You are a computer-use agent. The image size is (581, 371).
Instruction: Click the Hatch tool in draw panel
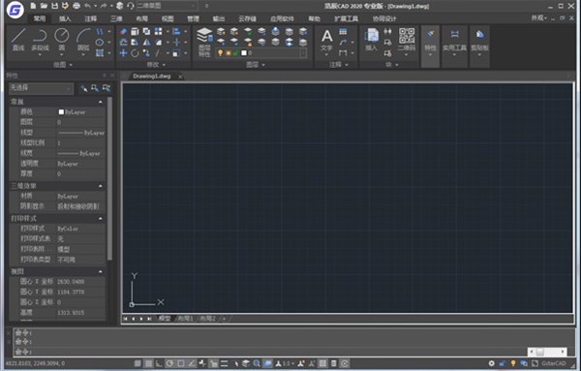click(100, 53)
